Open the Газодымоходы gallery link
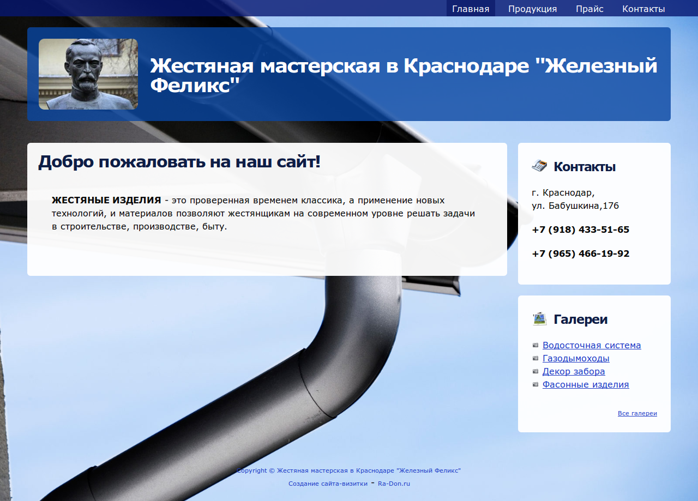This screenshot has width=698, height=501. coord(576,358)
